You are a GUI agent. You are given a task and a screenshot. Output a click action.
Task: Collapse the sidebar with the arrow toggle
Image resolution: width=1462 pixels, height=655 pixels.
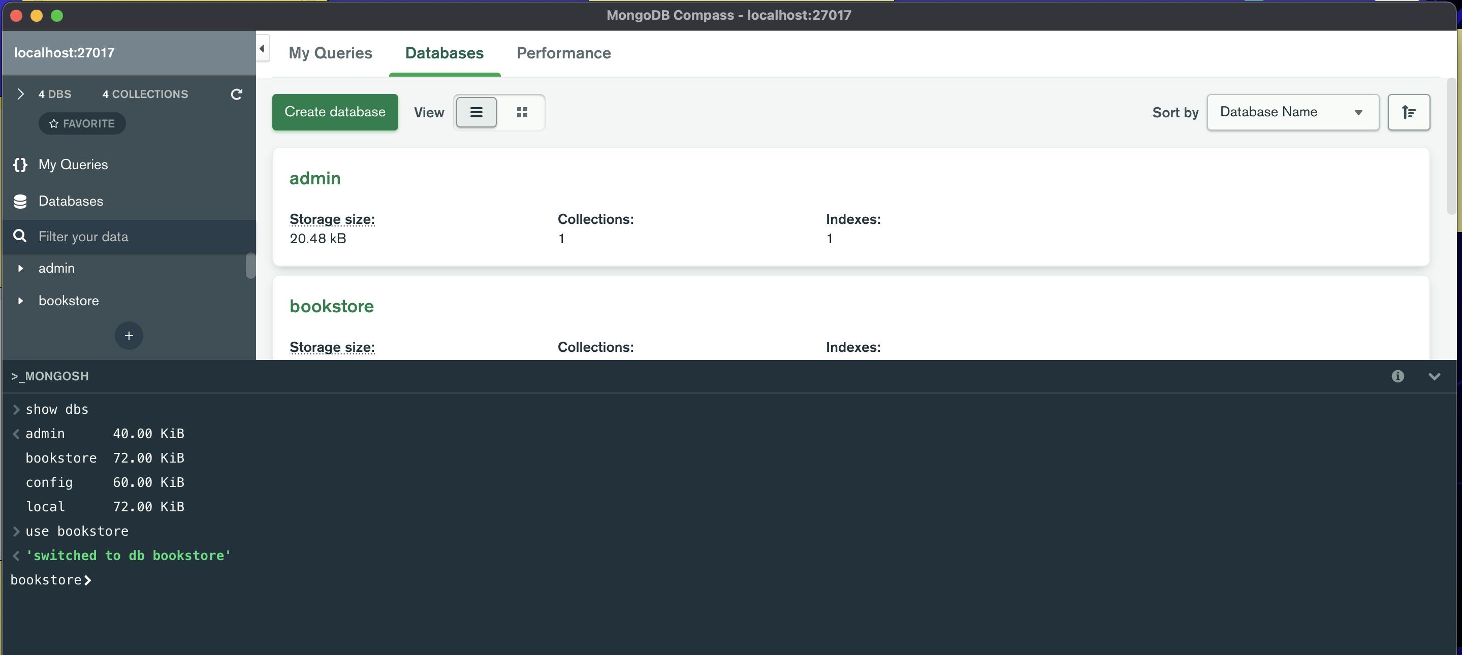coord(262,49)
